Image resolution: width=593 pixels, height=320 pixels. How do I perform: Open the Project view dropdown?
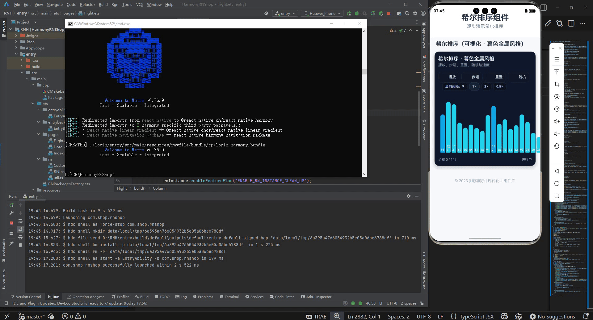click(x=35, y=22)
